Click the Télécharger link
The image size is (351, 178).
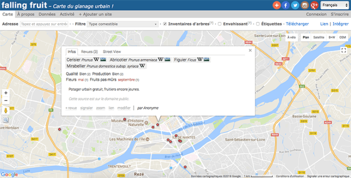[297, 24]
